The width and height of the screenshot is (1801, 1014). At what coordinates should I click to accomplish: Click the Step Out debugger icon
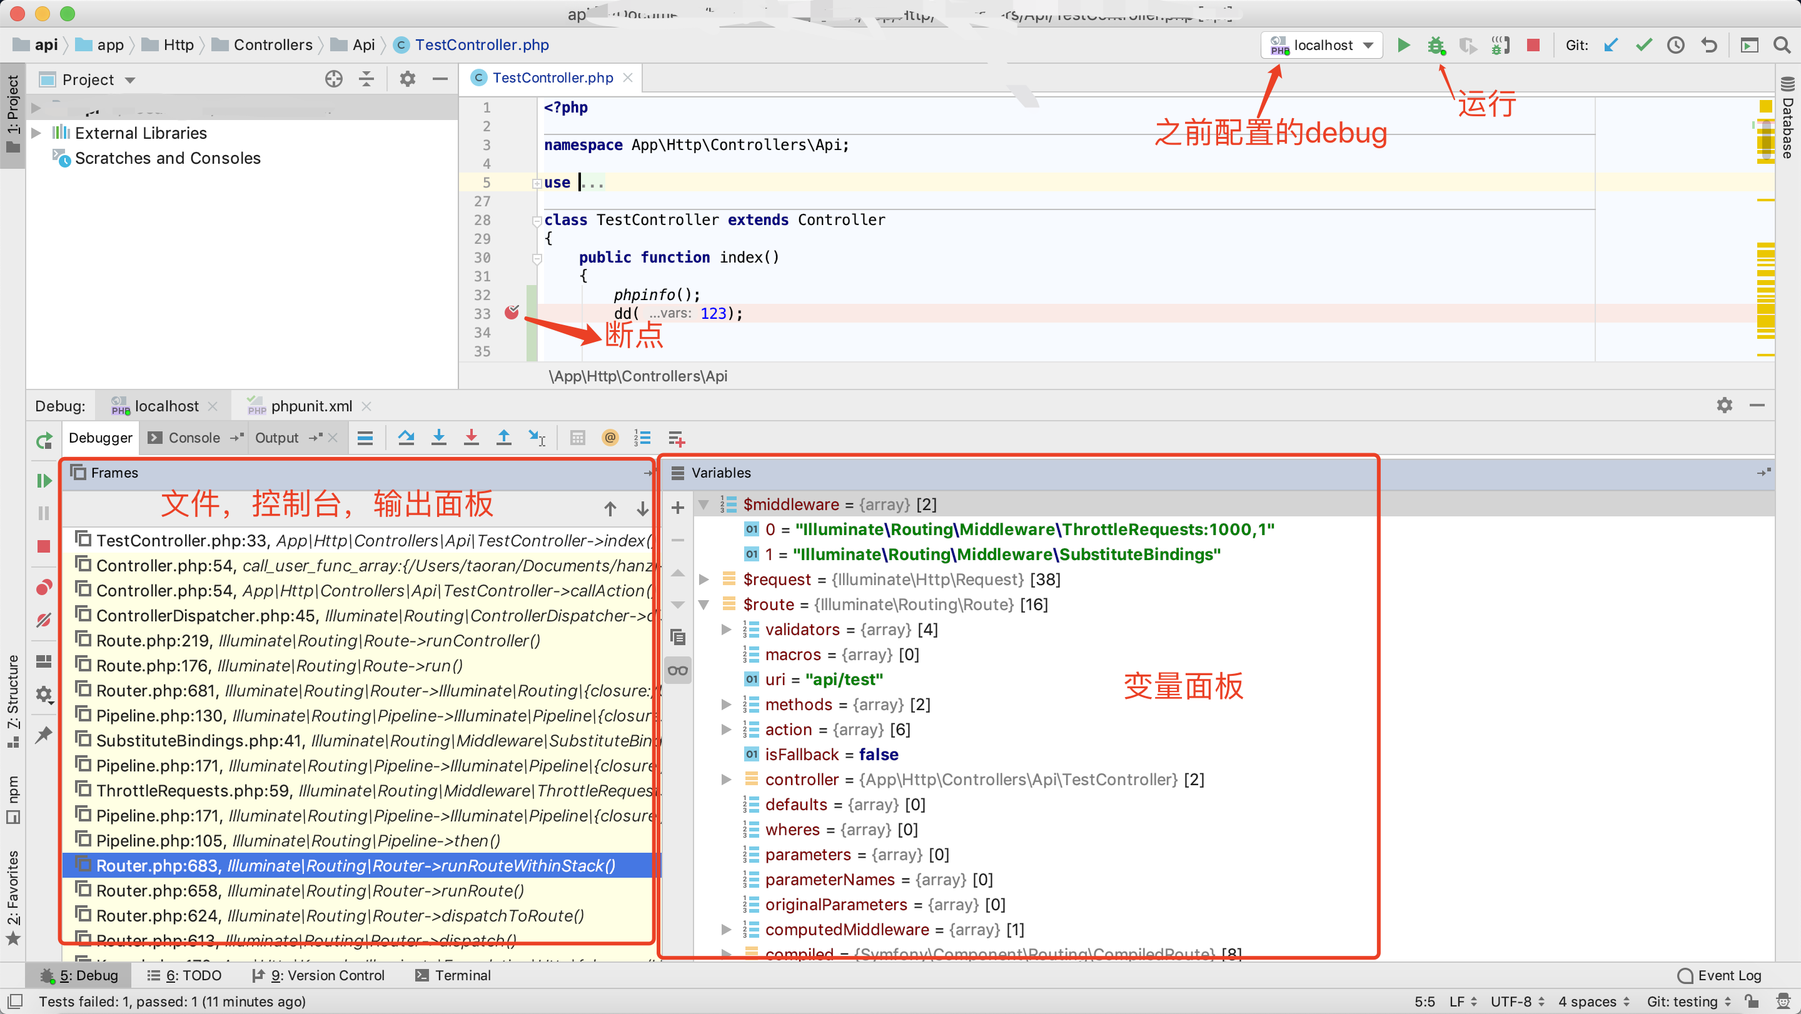click(503, 438)
